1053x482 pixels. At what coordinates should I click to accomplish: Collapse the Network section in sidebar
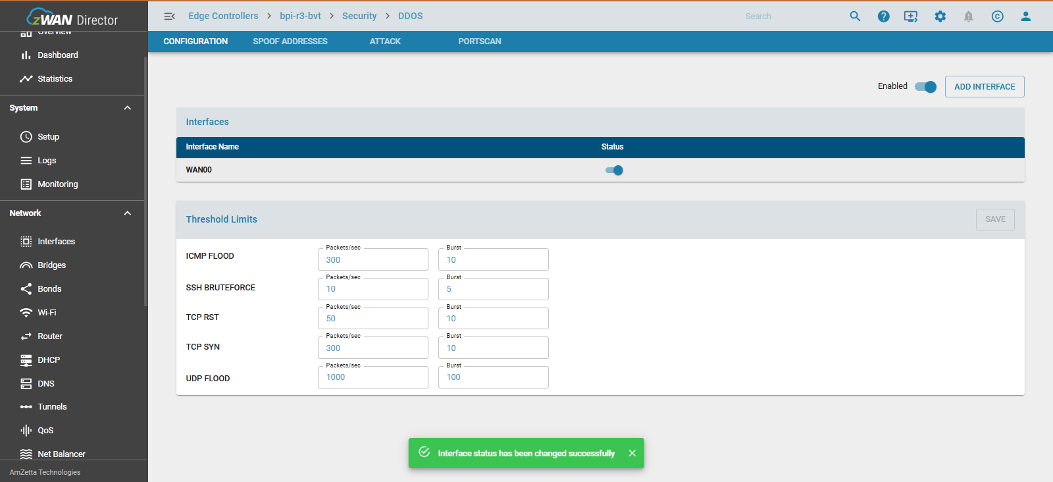(128, 213)
